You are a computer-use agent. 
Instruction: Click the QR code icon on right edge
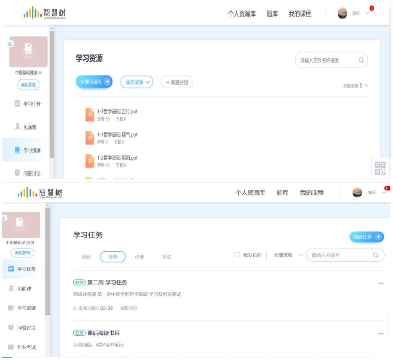(x=380, y=168)
